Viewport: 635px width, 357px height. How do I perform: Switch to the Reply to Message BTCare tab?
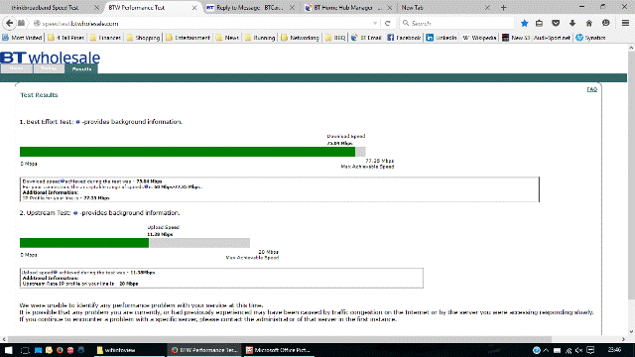coord(250,8)
